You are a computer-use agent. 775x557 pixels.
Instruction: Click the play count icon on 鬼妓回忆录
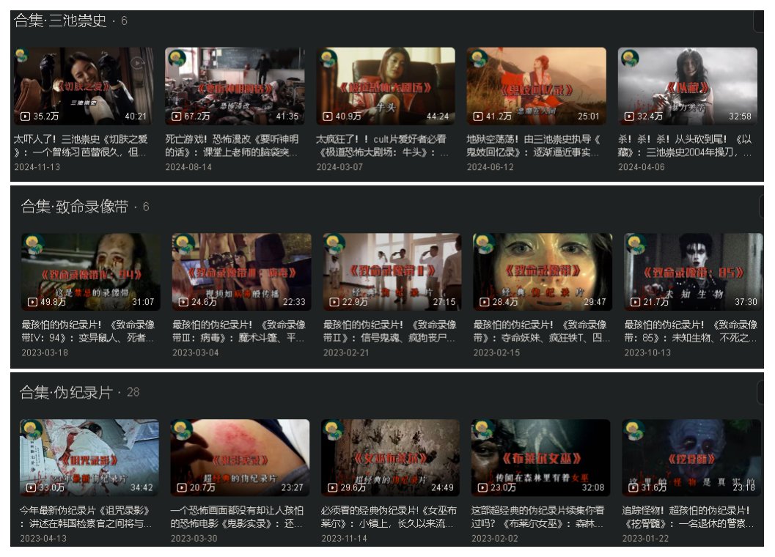(x=478, y=117)
